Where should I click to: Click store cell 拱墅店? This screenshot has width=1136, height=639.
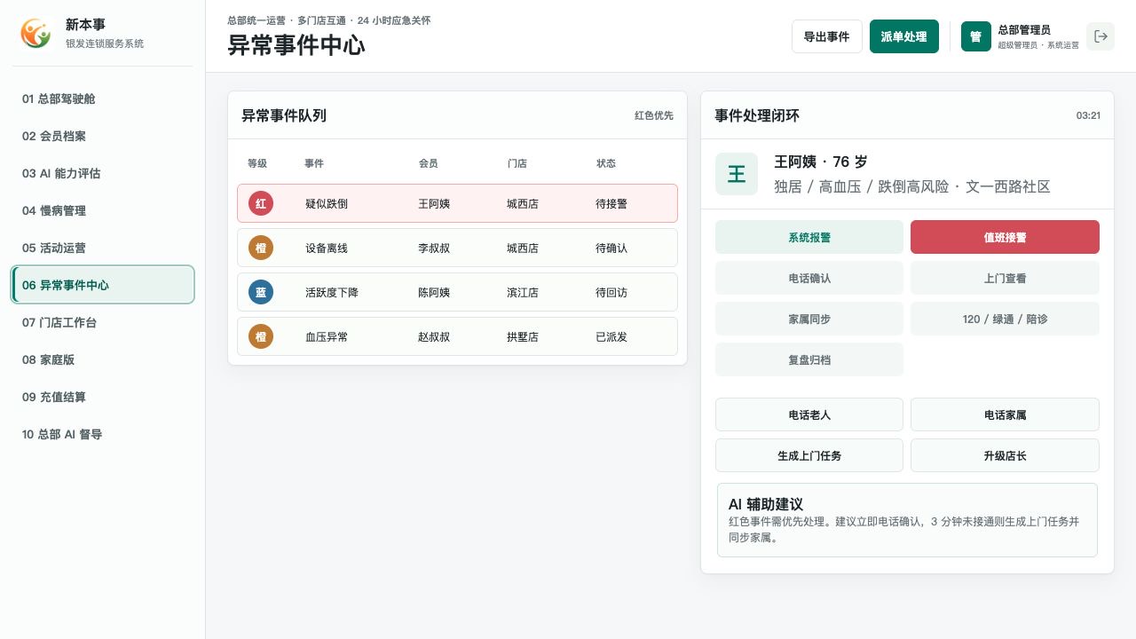[523, 336]
